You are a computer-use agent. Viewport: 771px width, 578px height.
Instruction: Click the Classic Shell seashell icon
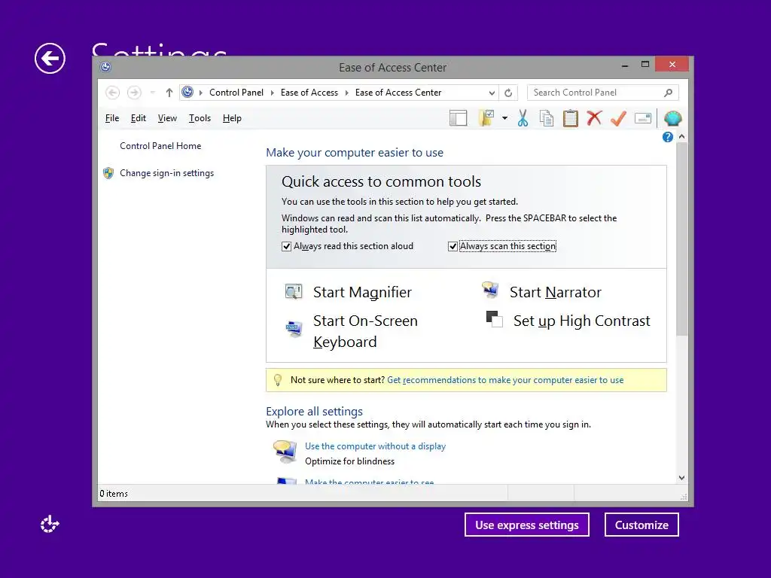(x=672, y=118)
